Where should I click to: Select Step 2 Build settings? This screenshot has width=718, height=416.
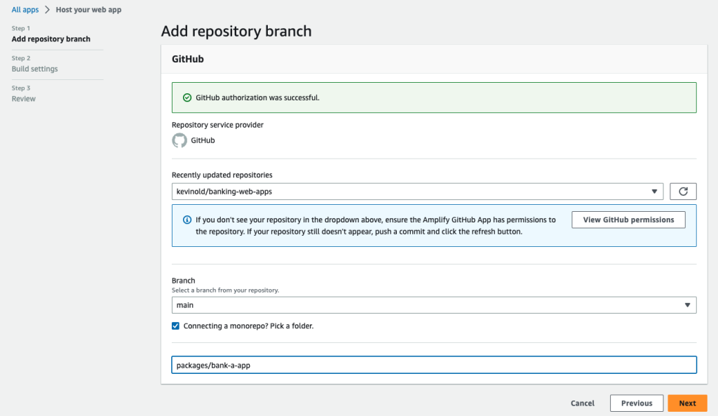(34, 68)
